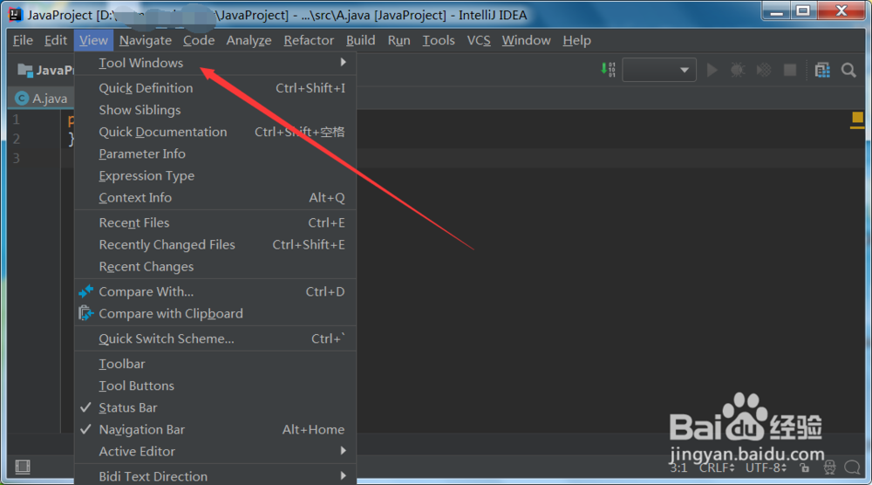872x485 pixels.
Task: Click the Build project icon with binary digits
Action: pos(608,70)
